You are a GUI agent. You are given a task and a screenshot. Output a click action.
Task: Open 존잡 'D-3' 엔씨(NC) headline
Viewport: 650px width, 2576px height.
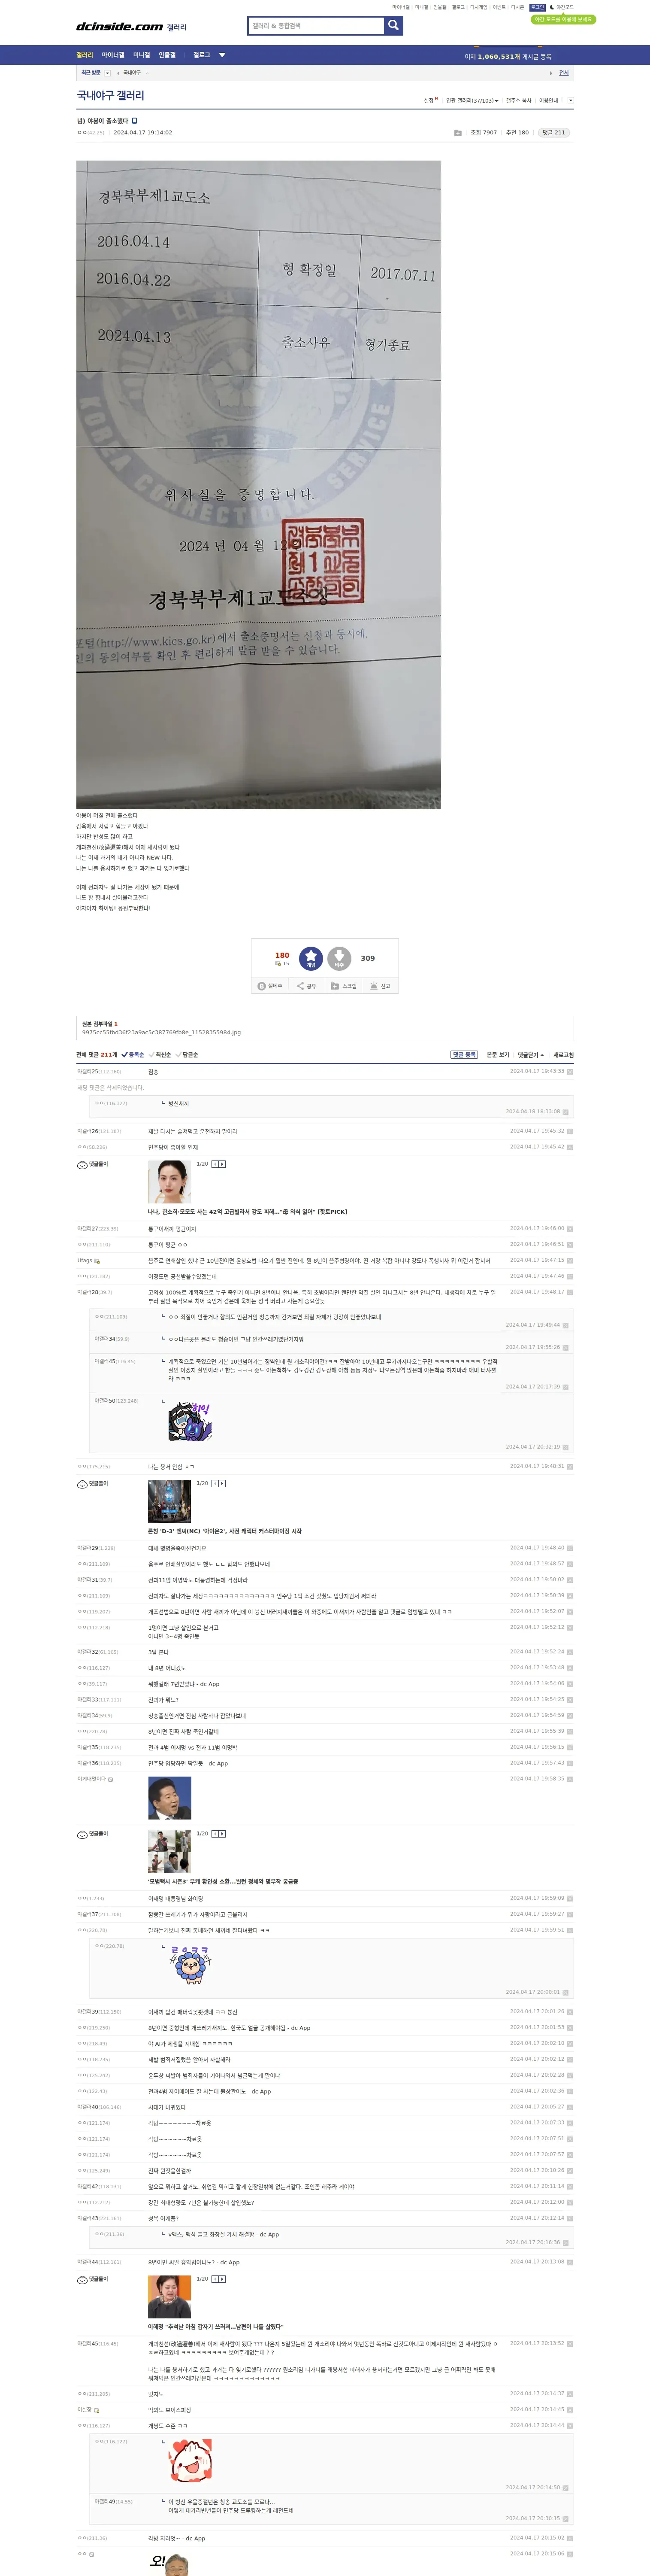coord(225,1530)
